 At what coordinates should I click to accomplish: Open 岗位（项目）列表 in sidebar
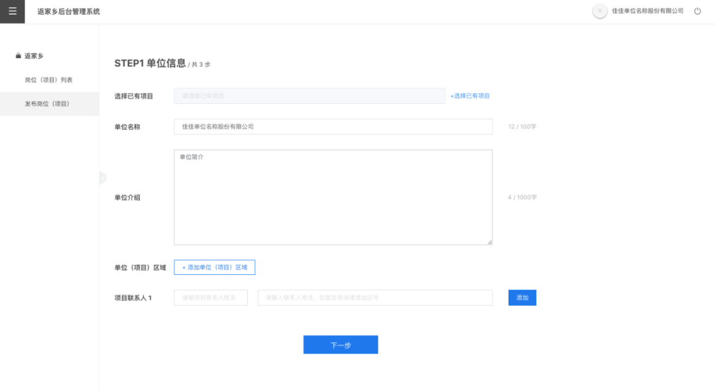click(x=48, y=80)
